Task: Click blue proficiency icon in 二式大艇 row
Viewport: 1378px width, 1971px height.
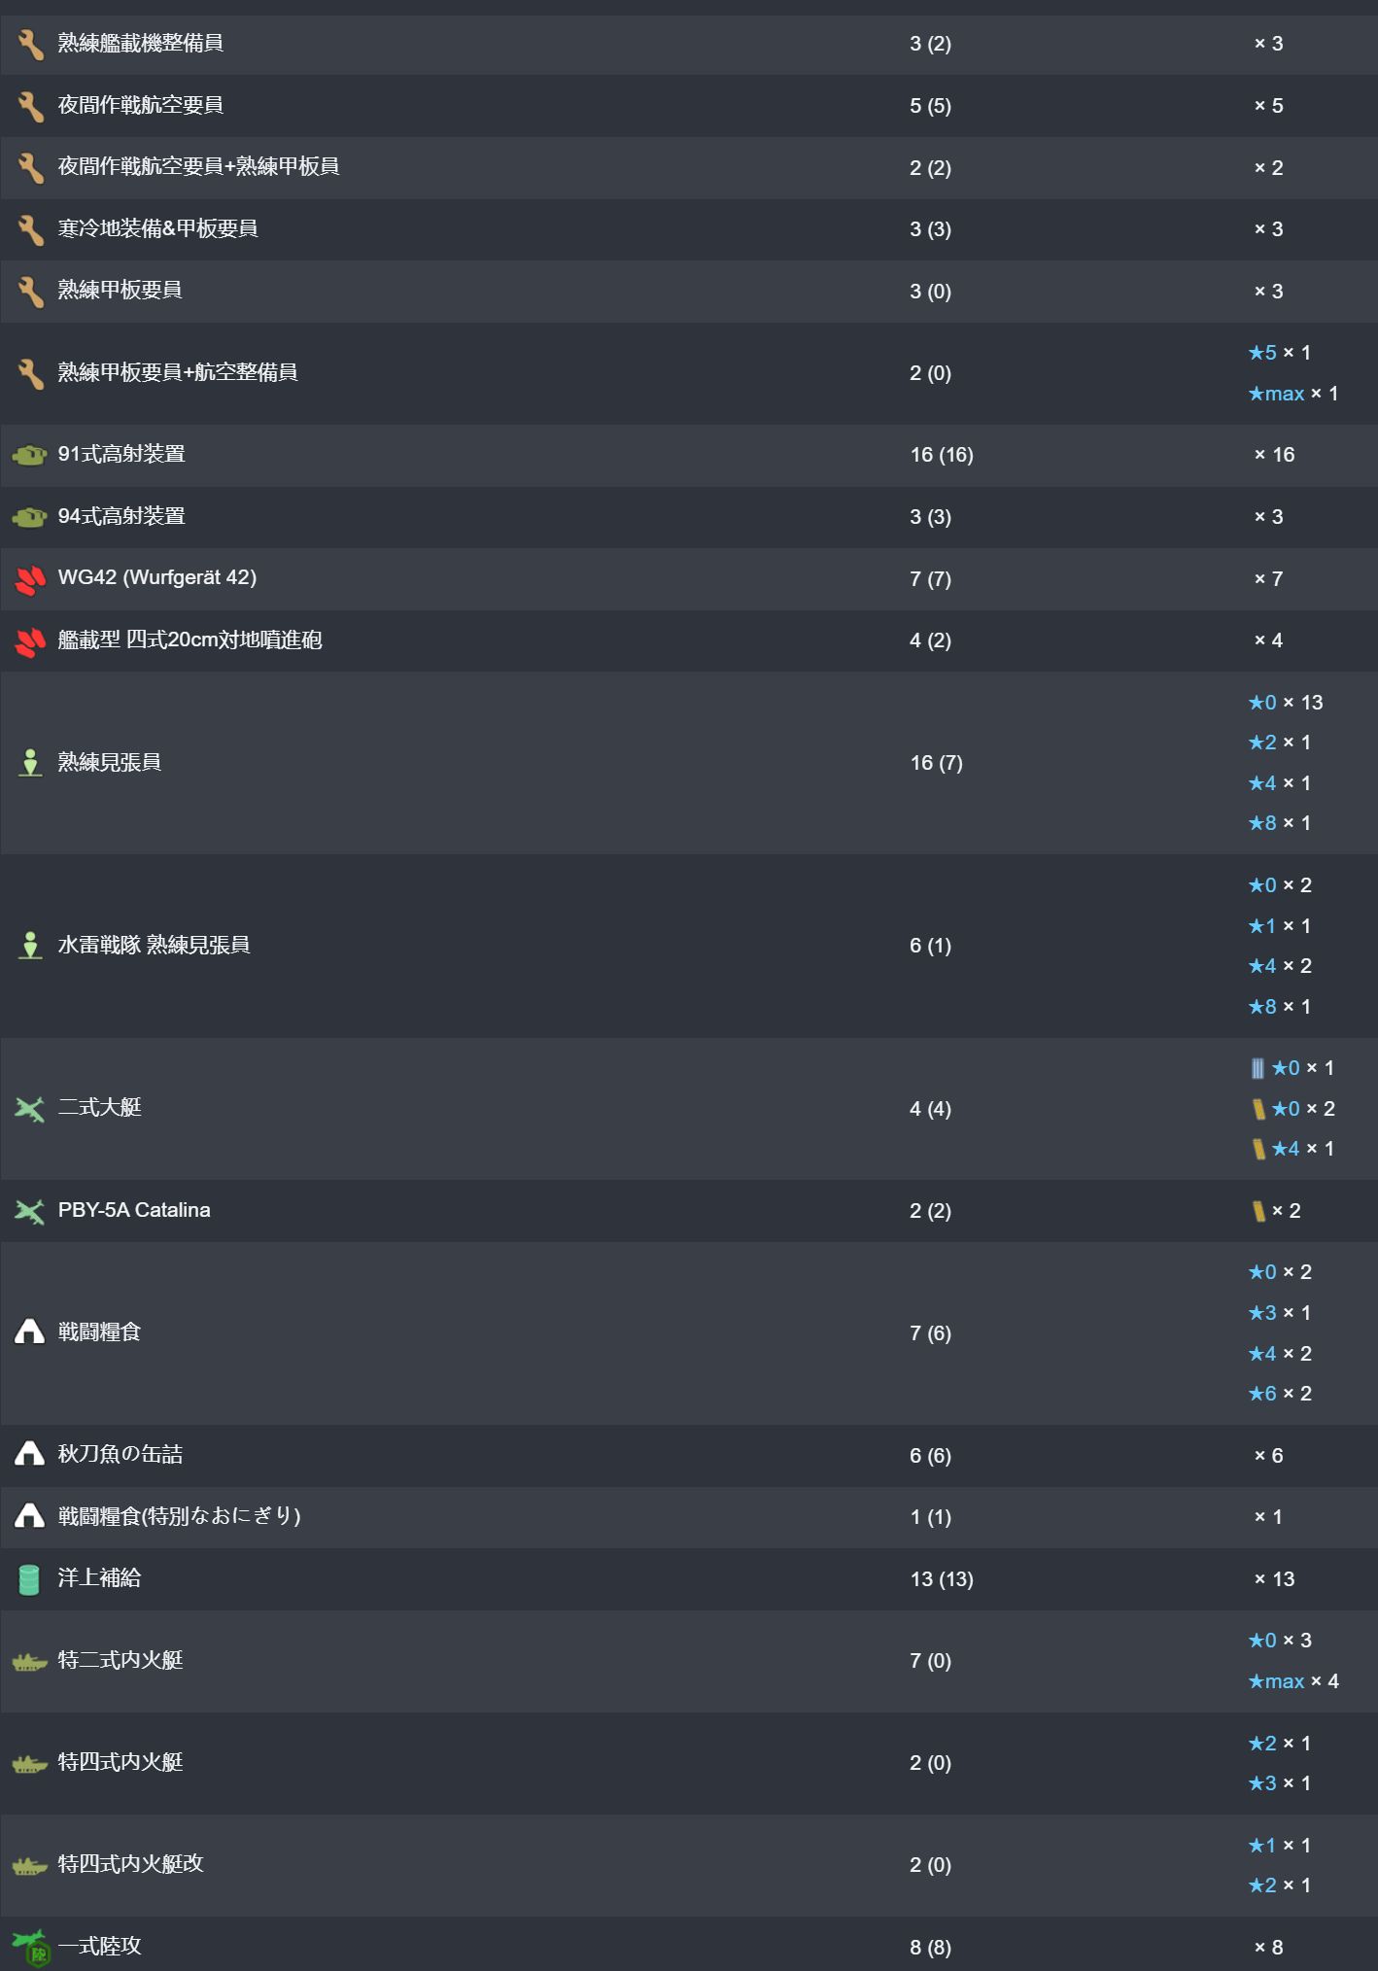Action: [1257, 1069]
